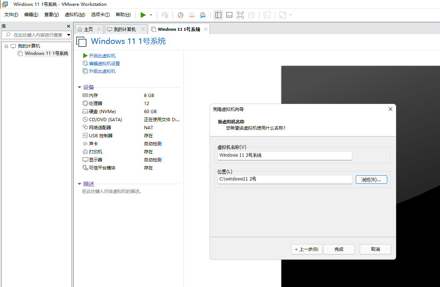Click the 8 GB memory value
The image size is (440, 287).
tap(149, 95)
